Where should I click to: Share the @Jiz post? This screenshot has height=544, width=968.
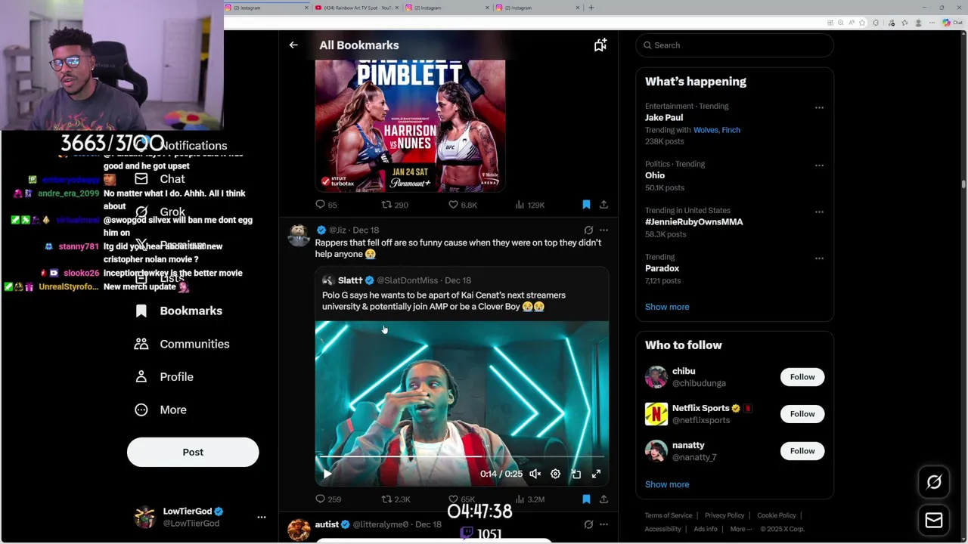tap(603, 499)
